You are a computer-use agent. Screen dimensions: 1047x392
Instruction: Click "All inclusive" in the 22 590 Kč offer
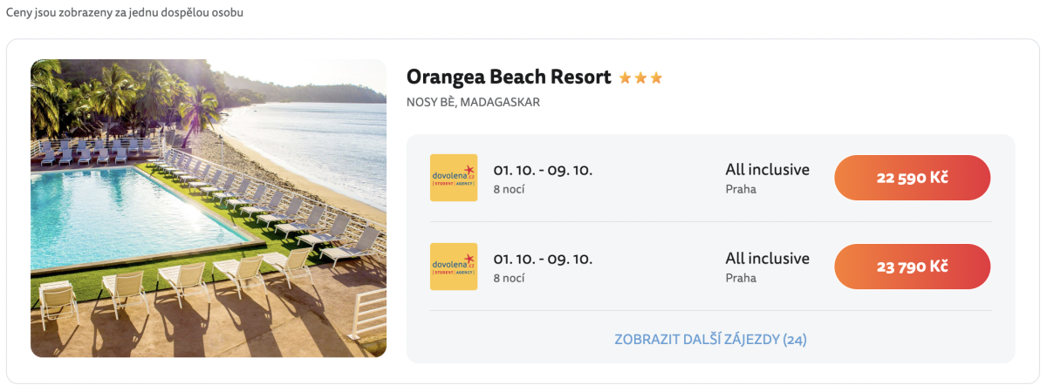click(x=767, y=170)
